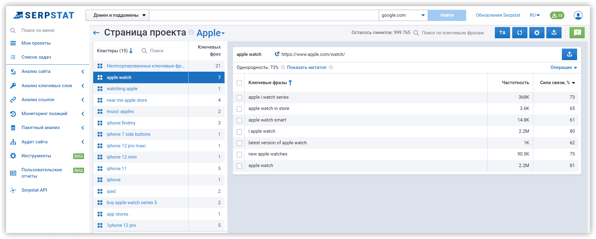Image resolution: width=596 pixels, height=239 pixels.
Task: Open the downloads badge showing 13
Action: [557, 15]
